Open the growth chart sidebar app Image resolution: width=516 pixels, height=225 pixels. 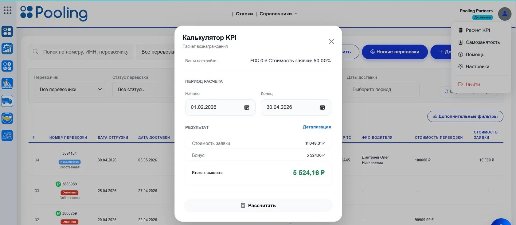point(7,48)
